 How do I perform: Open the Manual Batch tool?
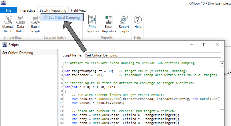[8, 24]
